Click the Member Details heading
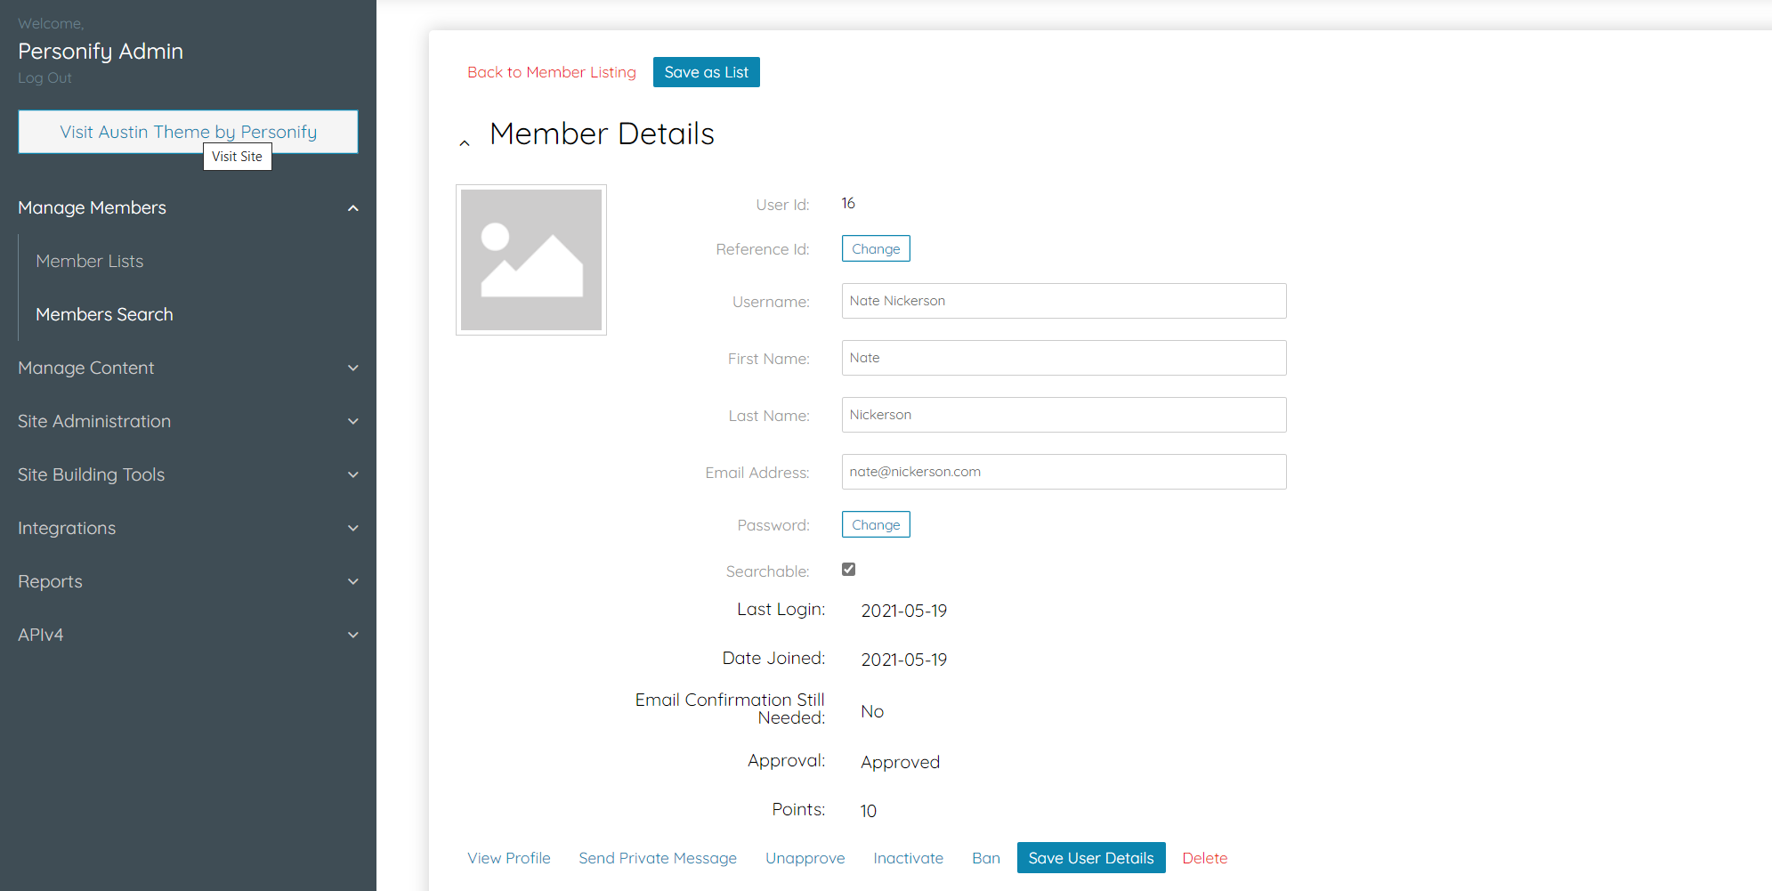This screenshot has width=1772, height=891. (x=602, y=134)
